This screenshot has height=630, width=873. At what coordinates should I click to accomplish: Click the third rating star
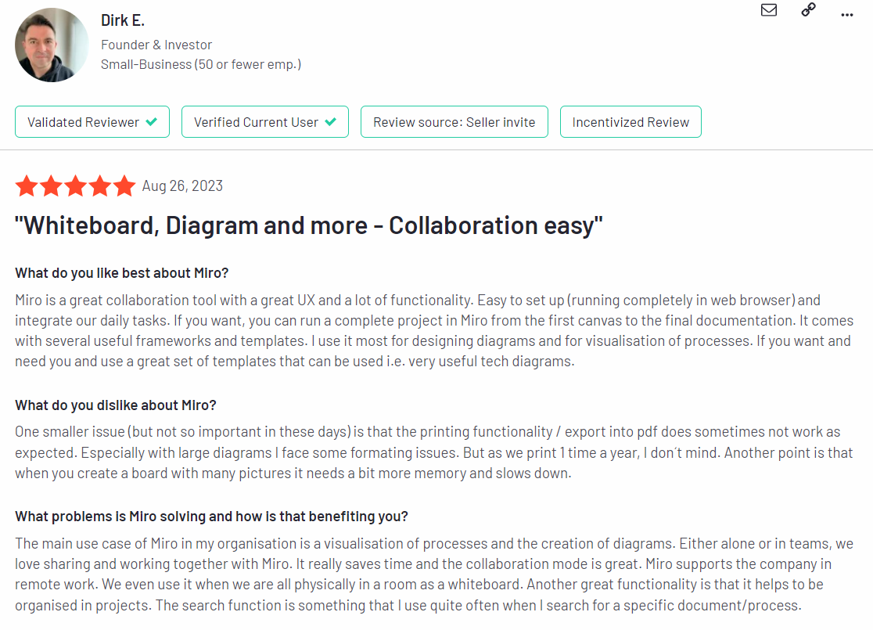pyautogui.click(x=75, y=186)
